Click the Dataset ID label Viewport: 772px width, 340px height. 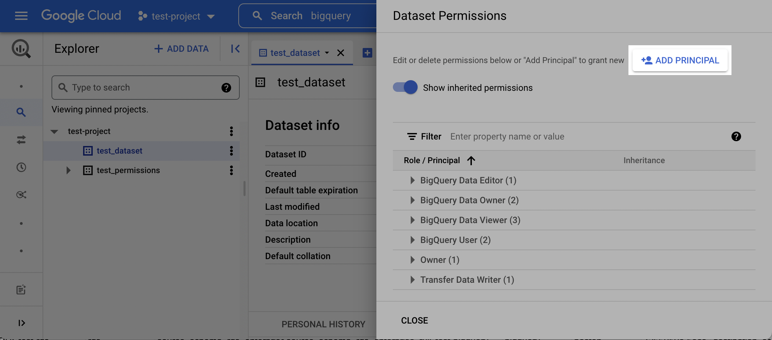click(x=286, y=154)
